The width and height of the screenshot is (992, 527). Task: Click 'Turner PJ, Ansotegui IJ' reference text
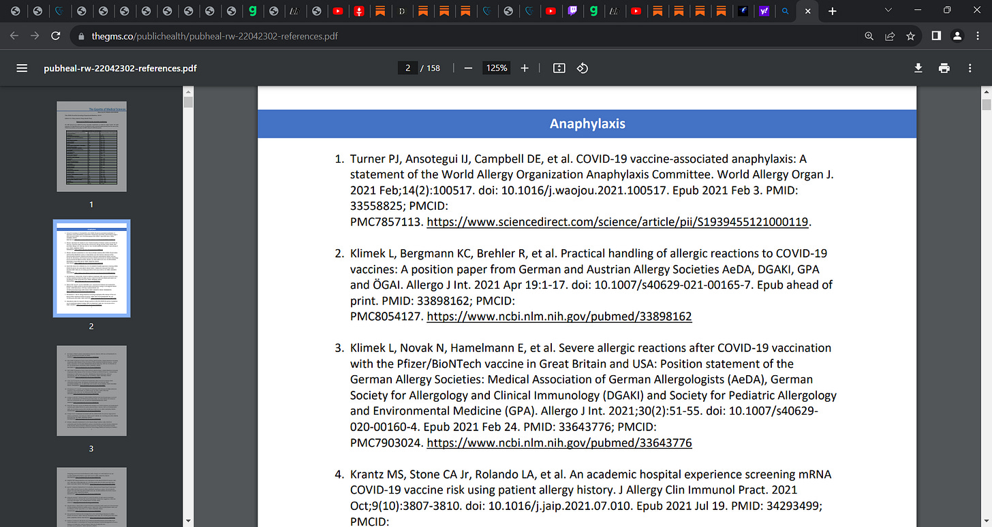pos(411,159)
